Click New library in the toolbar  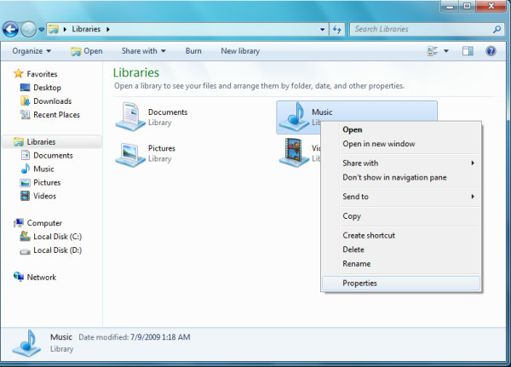click(x=240, y=51)
